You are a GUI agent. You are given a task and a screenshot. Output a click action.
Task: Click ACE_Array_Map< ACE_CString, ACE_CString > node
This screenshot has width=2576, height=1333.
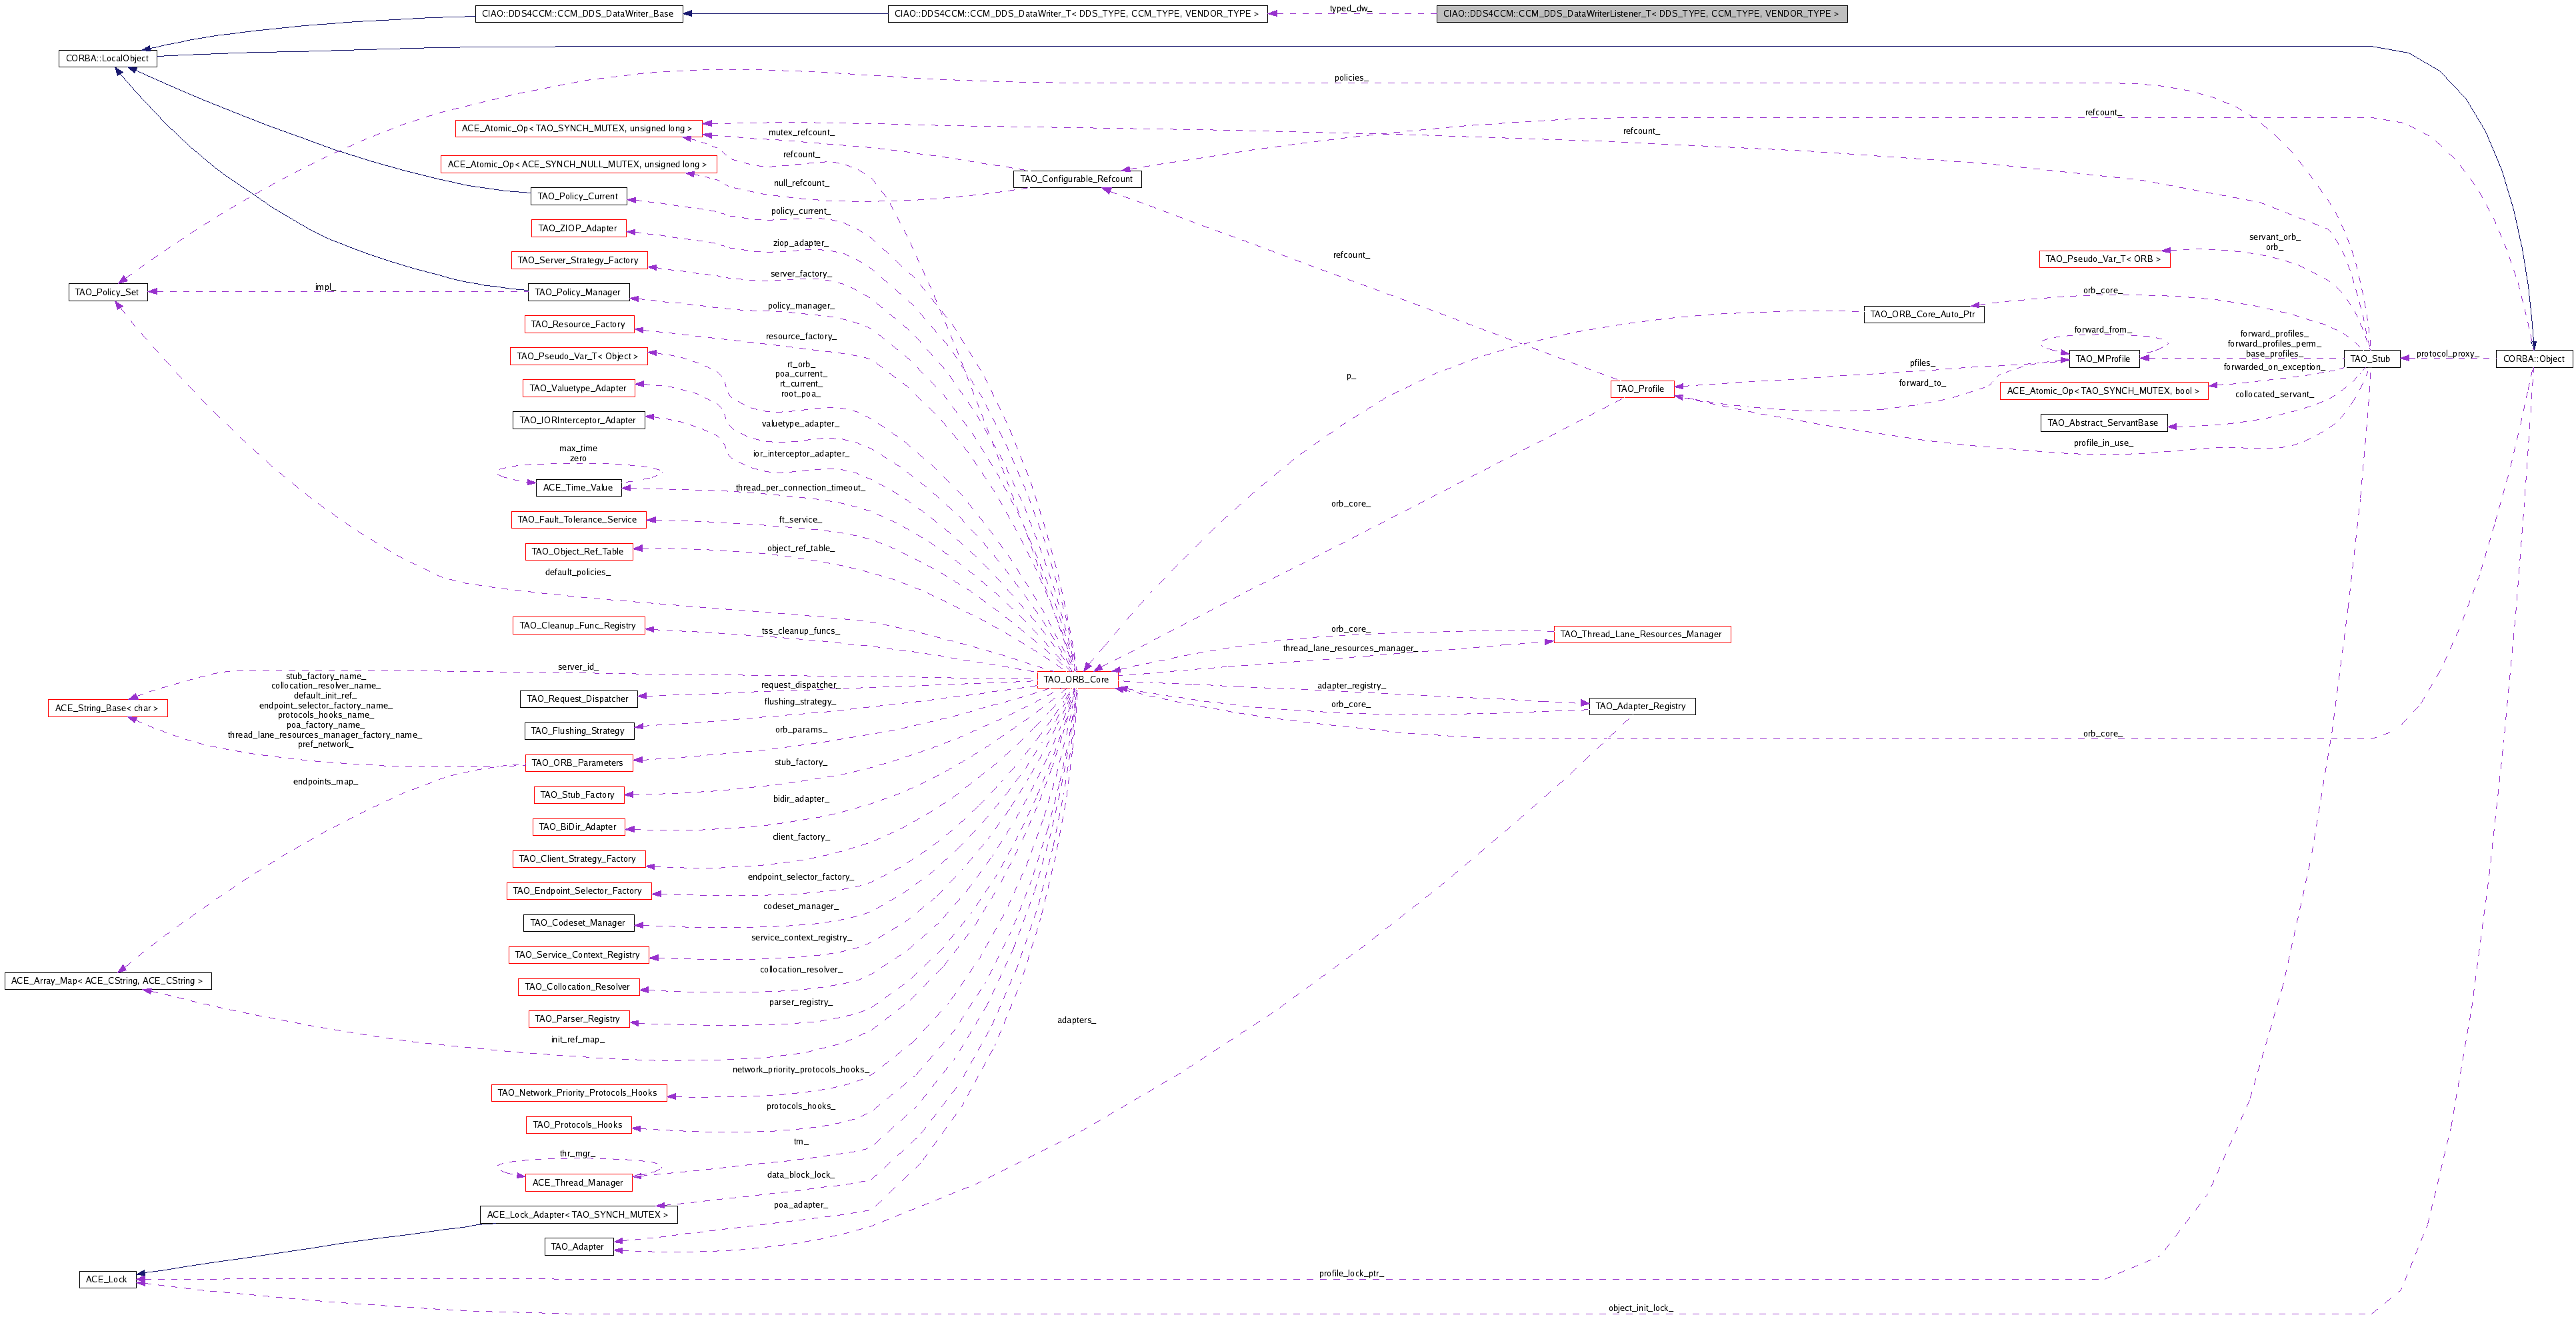(x=107, y=981)
